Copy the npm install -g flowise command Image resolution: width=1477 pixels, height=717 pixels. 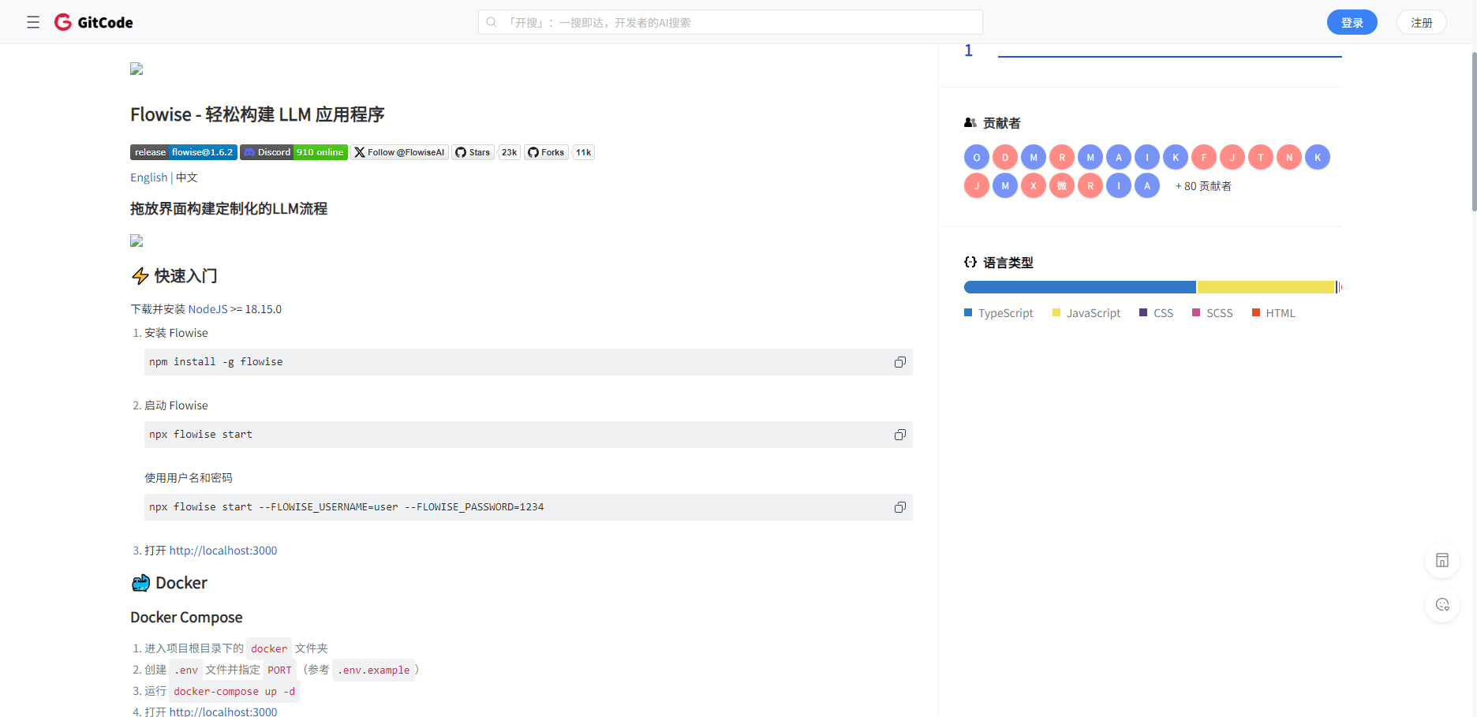899,362
